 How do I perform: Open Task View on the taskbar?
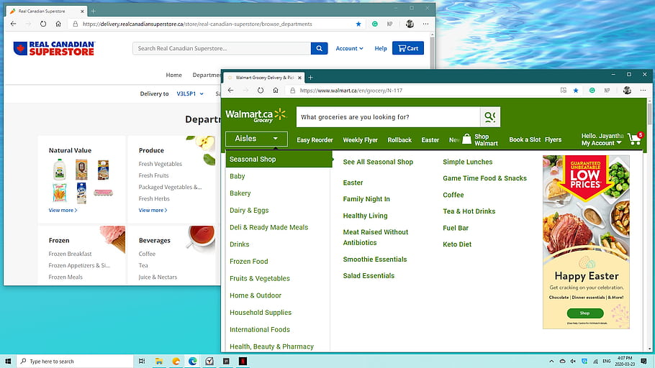click(x=142, y=362)
